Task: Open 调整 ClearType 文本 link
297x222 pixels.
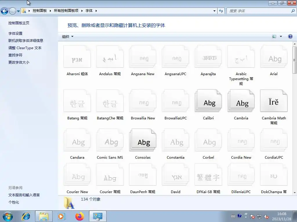Action: pos(25,48)
